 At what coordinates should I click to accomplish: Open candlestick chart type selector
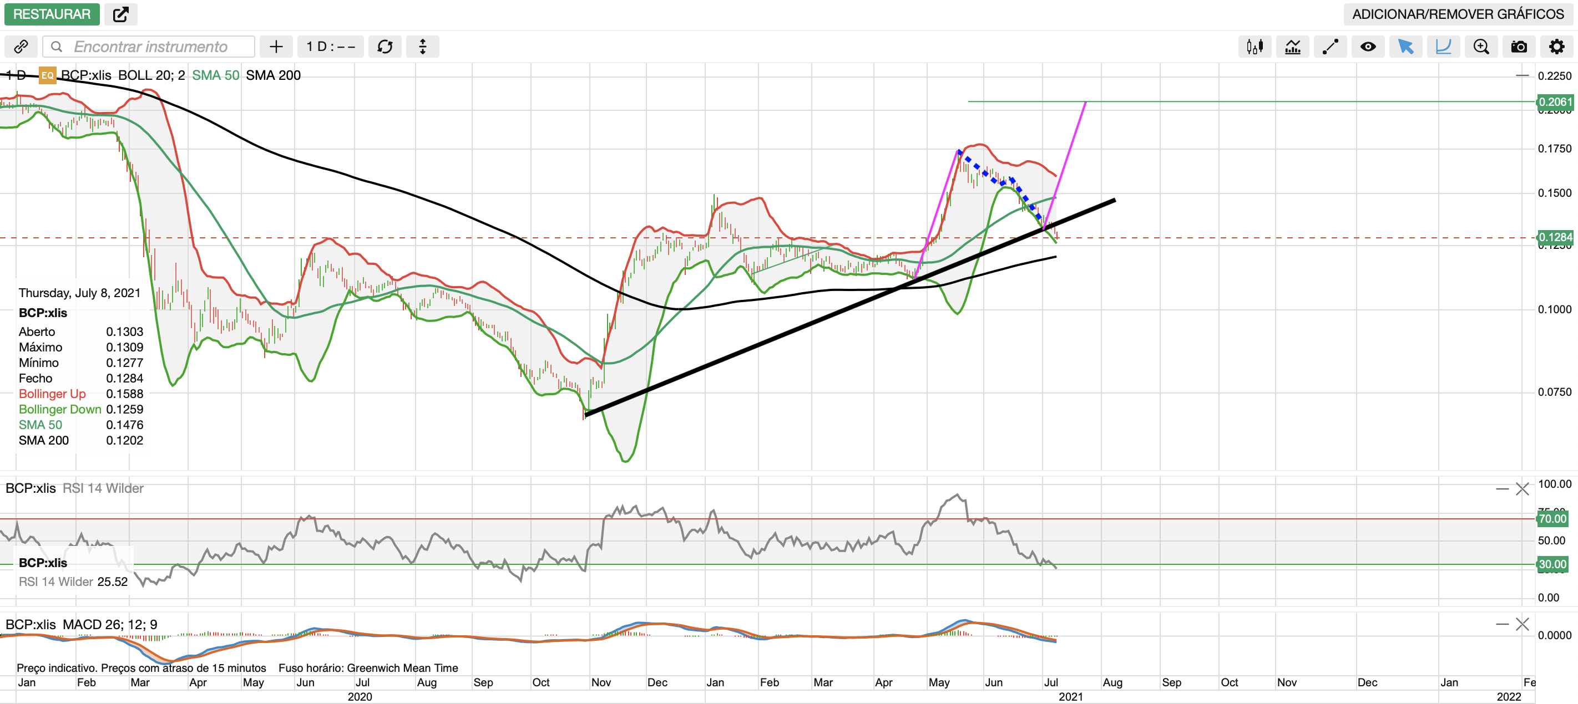point(1254,47)
